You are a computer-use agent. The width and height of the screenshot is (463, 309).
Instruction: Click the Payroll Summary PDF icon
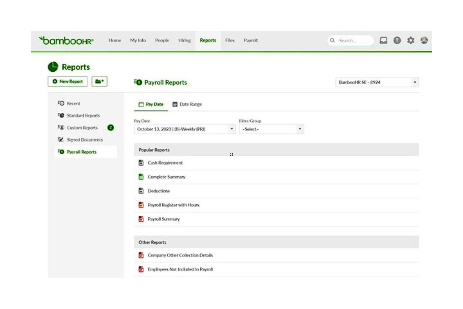click(x=141, y=219)
